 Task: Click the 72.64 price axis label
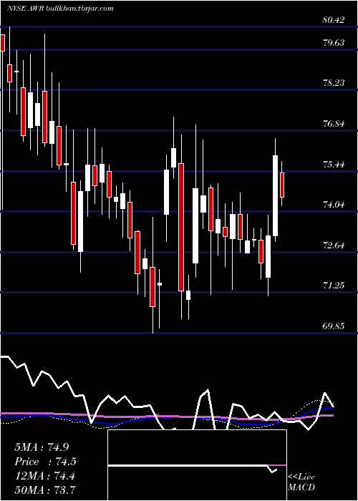[x=334, y=245]
